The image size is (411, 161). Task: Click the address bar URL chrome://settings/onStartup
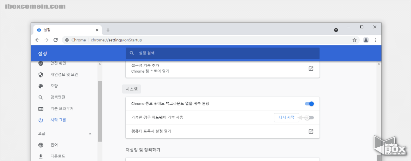coord(116,40)
